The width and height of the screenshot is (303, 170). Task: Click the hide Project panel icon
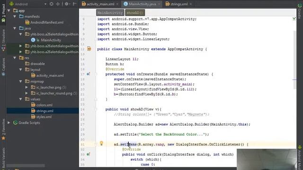click(x=75, y=4)
